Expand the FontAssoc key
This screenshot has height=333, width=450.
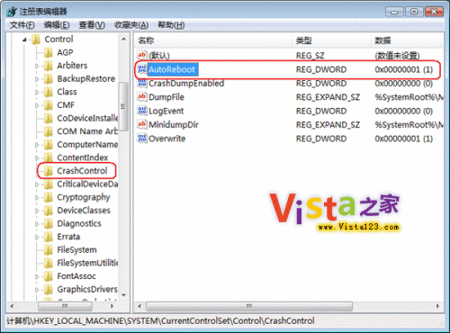pos(37,276)
